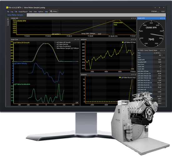
Task: Open Cursor Channel Values panel dropdown
Action: tap(163, 50)
